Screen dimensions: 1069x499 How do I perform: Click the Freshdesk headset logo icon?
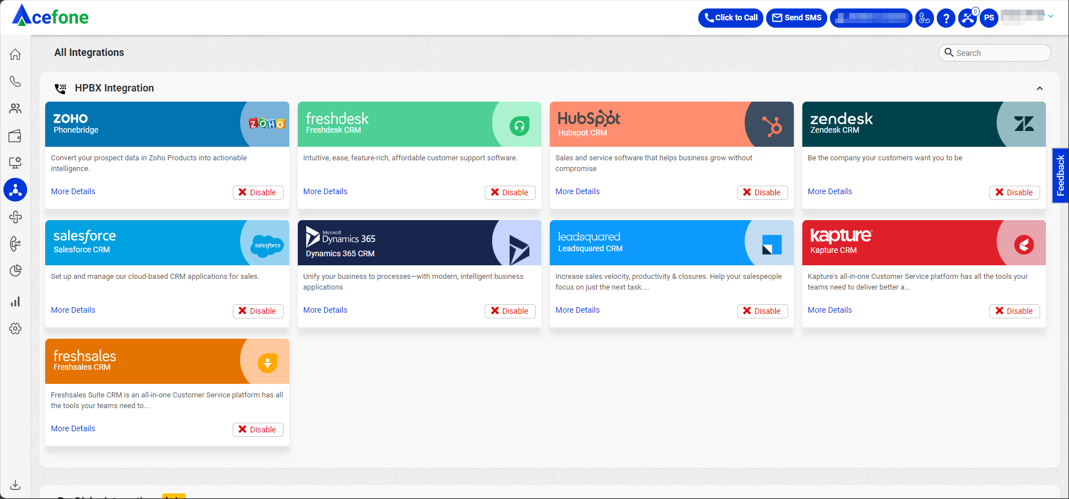tap(519, 126)
